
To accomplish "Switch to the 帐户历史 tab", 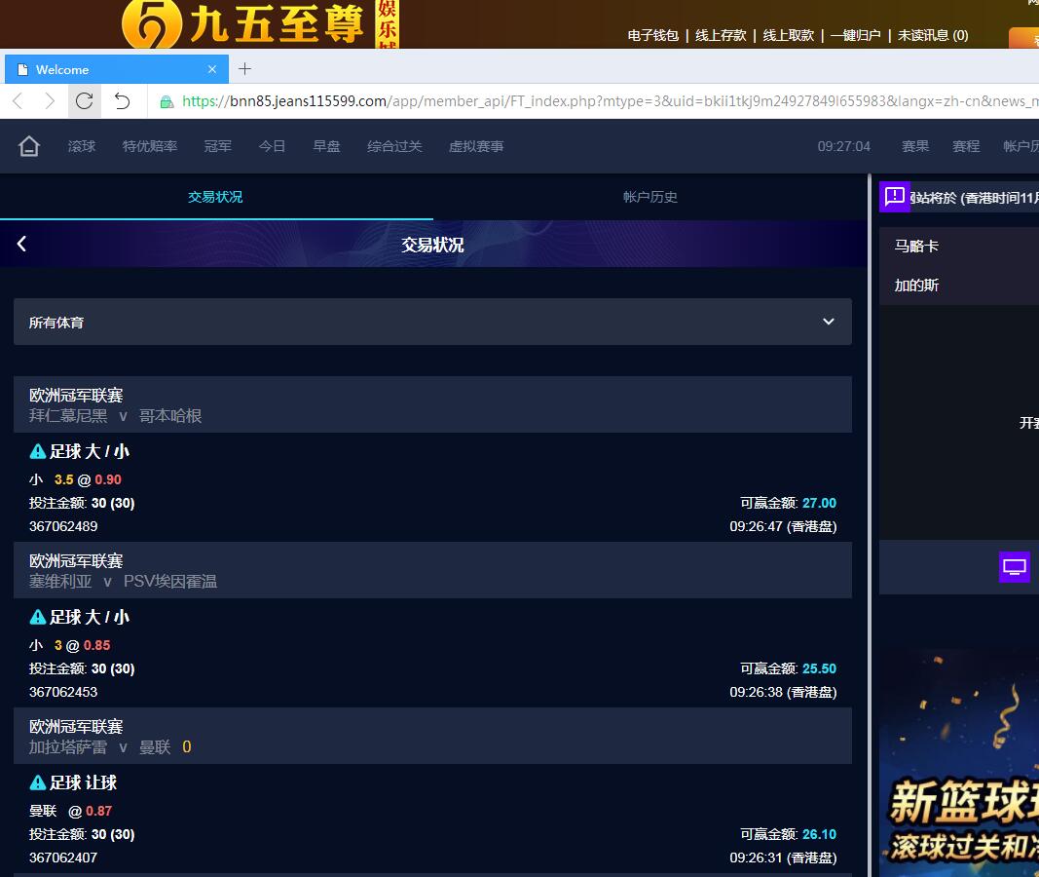I will pos(650,197).
